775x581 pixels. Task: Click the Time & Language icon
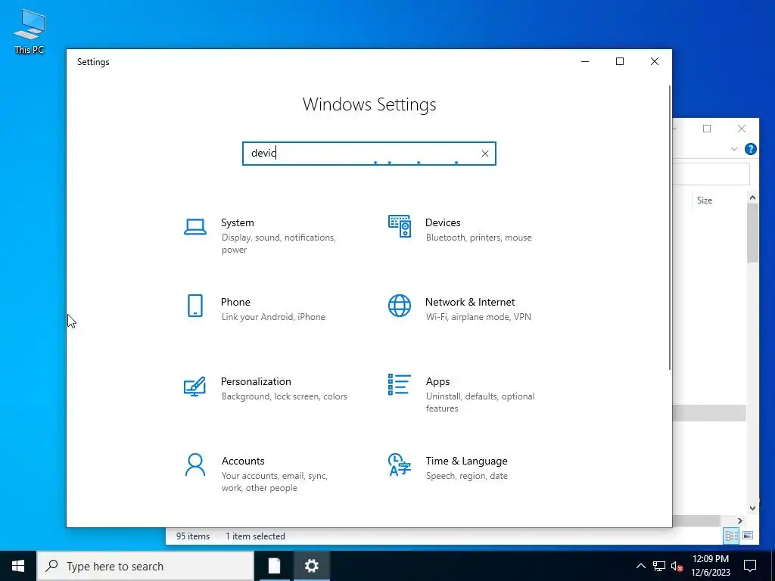400,464
